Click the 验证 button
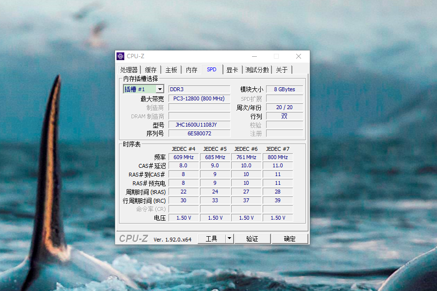Image resolution: width=437 pixels, height=291 pixels. click(x=252, y=239)
